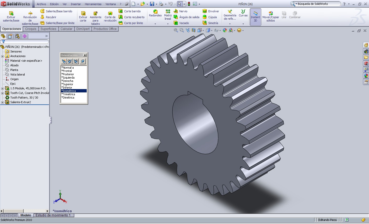Select the Extruir corte tool

(83, 16)
